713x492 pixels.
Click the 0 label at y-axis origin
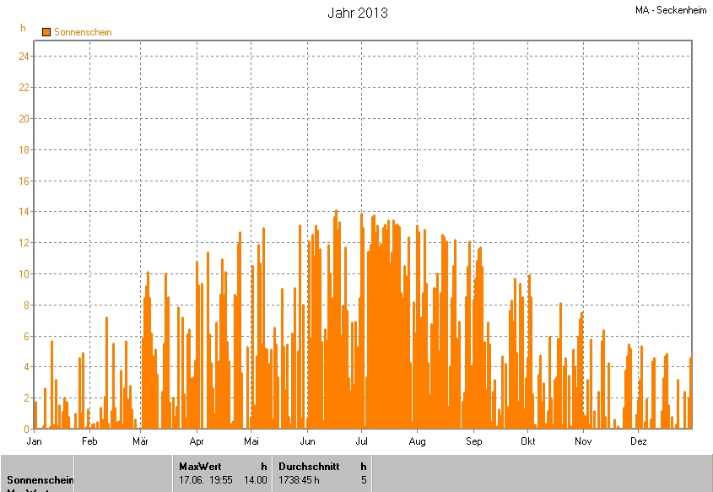click(27, 430)
